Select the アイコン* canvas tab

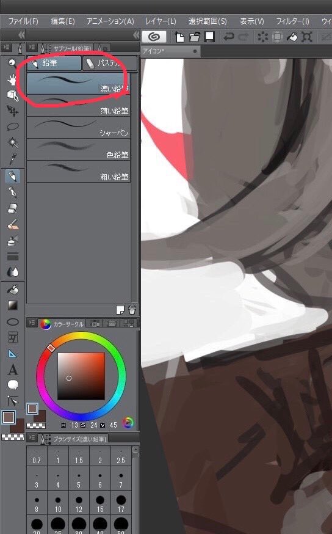[170, 51]
